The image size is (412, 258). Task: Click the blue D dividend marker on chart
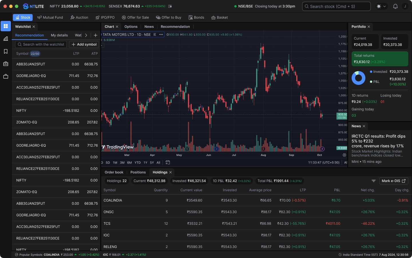click(217, 149)
